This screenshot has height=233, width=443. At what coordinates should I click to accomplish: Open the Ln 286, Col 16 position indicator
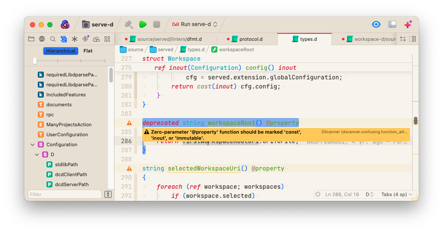tap(342, 194)
